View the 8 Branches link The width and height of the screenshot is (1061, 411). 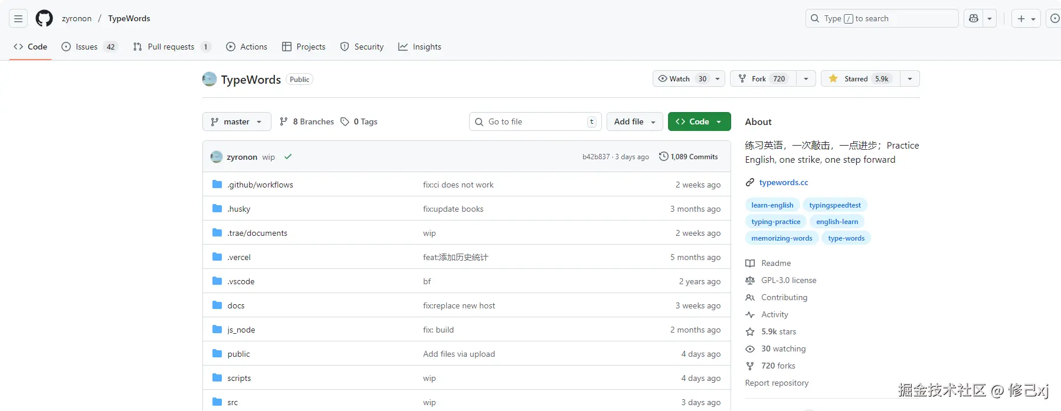click(x=307, y=121)
